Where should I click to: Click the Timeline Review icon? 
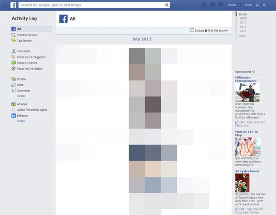pyautogui.click(x=13, y=35)
